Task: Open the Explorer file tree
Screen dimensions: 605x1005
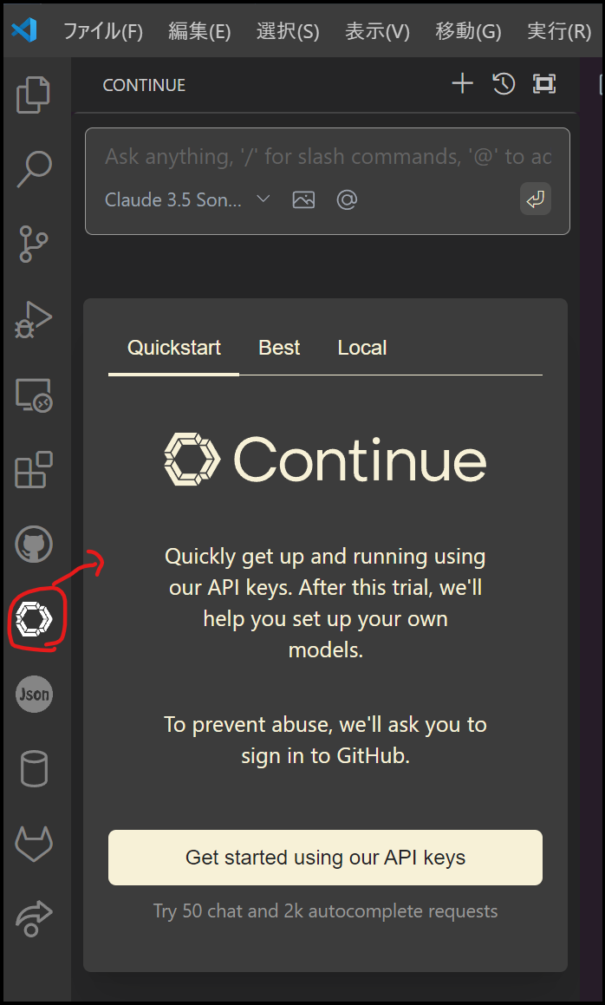Action: (x=33, y=95)
